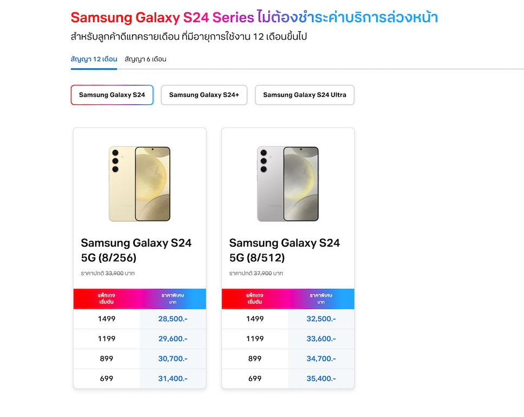
Task: Click the 29,600.- special price
Action: tap(173, 339)
